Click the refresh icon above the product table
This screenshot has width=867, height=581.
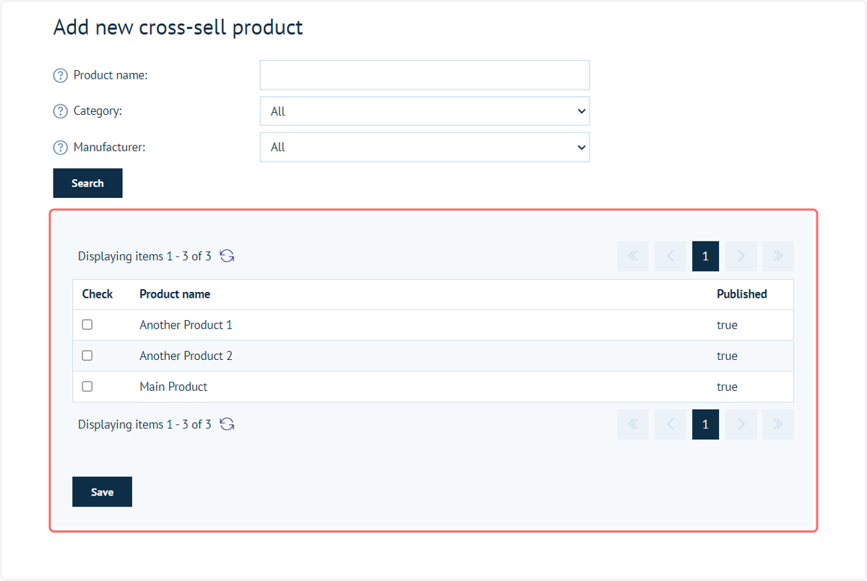tap(227, 256)
